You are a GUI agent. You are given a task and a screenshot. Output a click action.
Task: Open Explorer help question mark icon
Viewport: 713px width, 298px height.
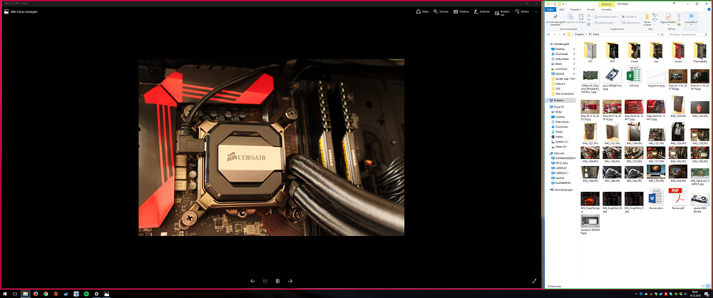[x=709, y=9]
